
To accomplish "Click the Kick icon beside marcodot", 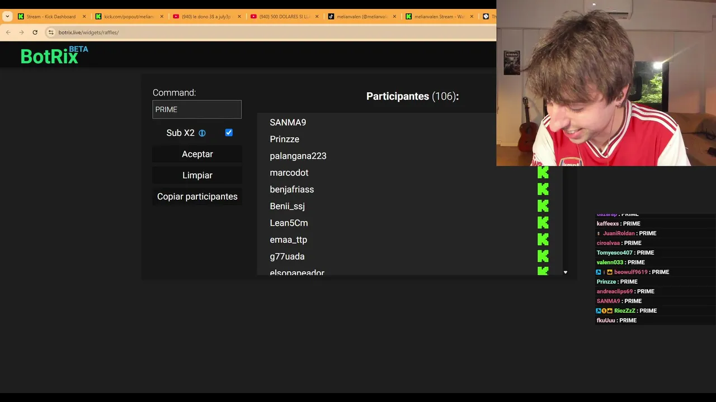I will 543,173.
